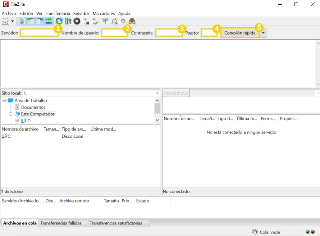This screenshot has width=320, height=236.
Task: Switch to the Archivos en cola tab
Action: click(x=20, y=223)
